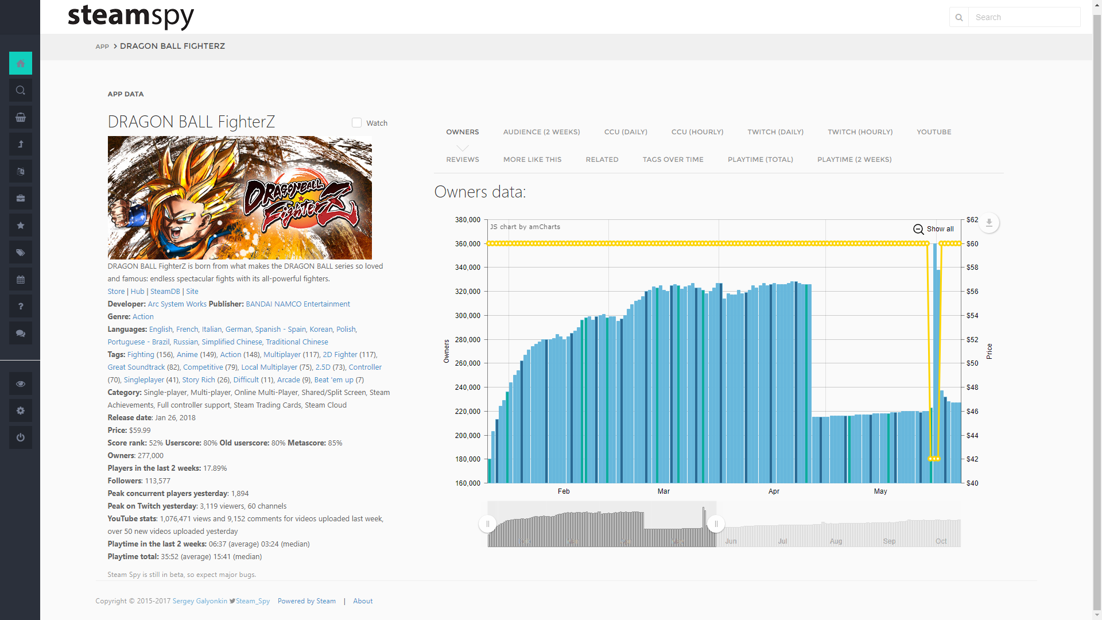Viewport: 1102px width, 620px height.
Task: Open the Home icon in the sidebar
Action: click(x=21, y=63)
